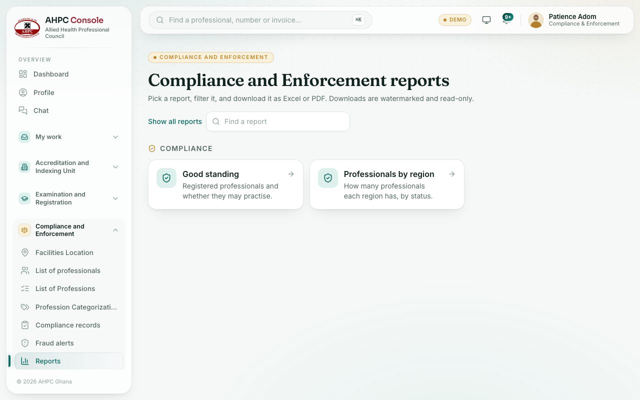The image size is (640, 400).
Task: Click the arrow on Good standing card
Action: pos(291,174)
